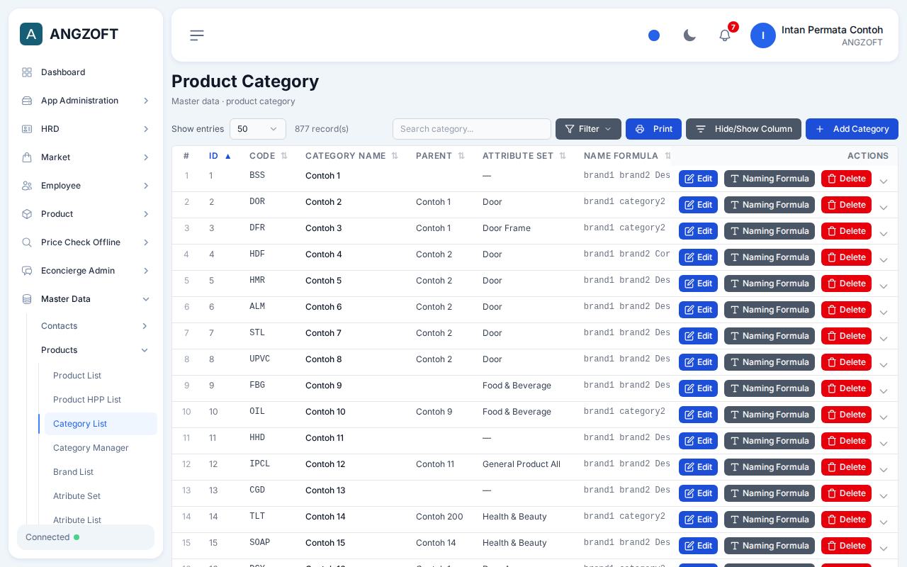Expand the Employee menu
Screen dimensions: 907x567
[x=86, y=186]
